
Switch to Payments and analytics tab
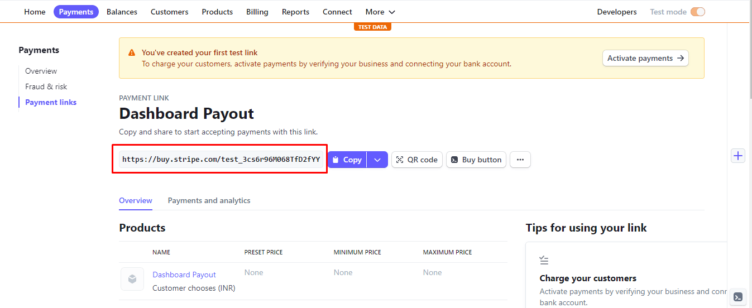tap(209, 200)
